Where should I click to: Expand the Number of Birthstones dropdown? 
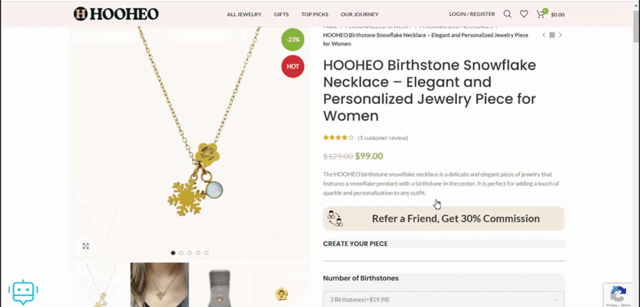pyautogui.click(x=444, y=299)
